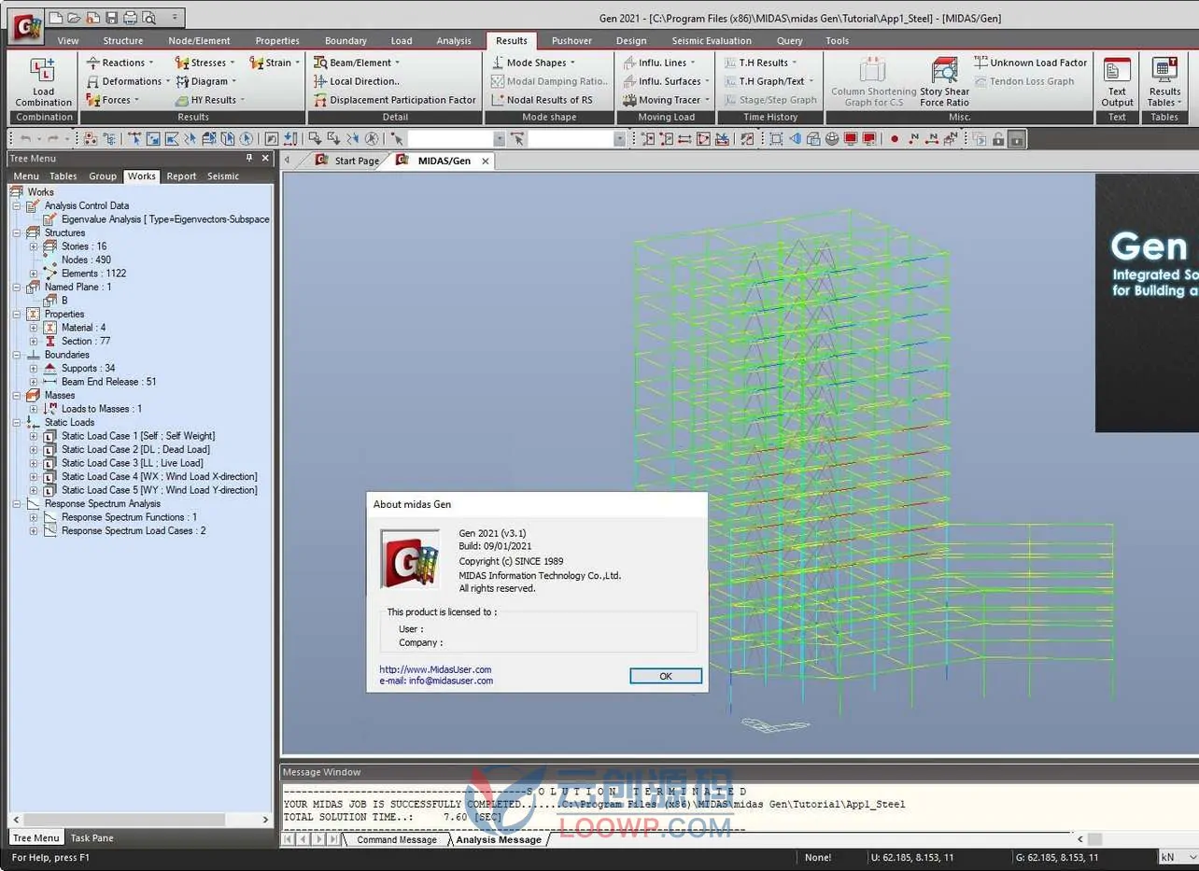Click the globe render view icon in toolbar
The width and height of the screenshot is (1199, 871).
(x=831, y=139)
